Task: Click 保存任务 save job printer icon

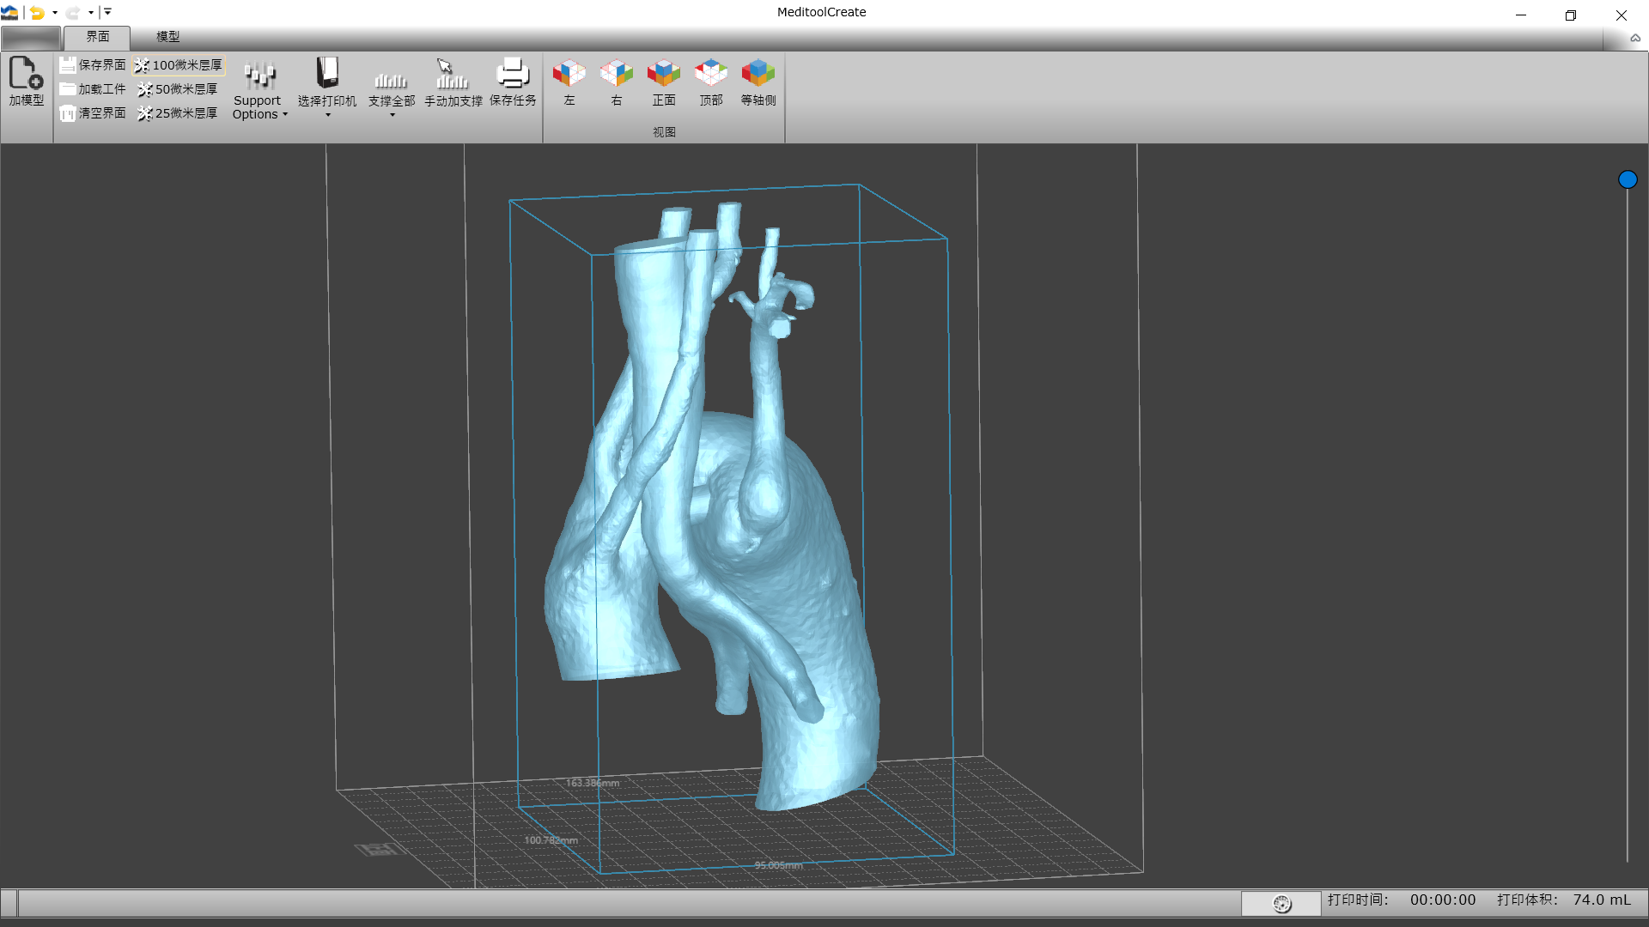Action: tap(513, 74)
